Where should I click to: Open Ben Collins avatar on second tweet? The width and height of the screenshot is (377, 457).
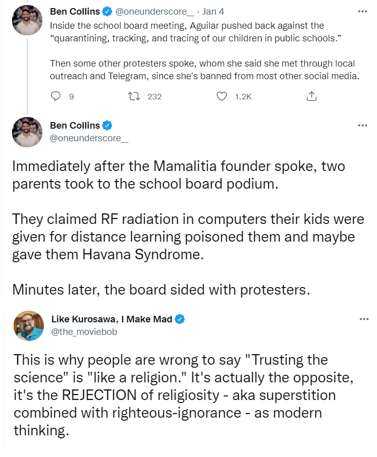click(x=28, y=132)
